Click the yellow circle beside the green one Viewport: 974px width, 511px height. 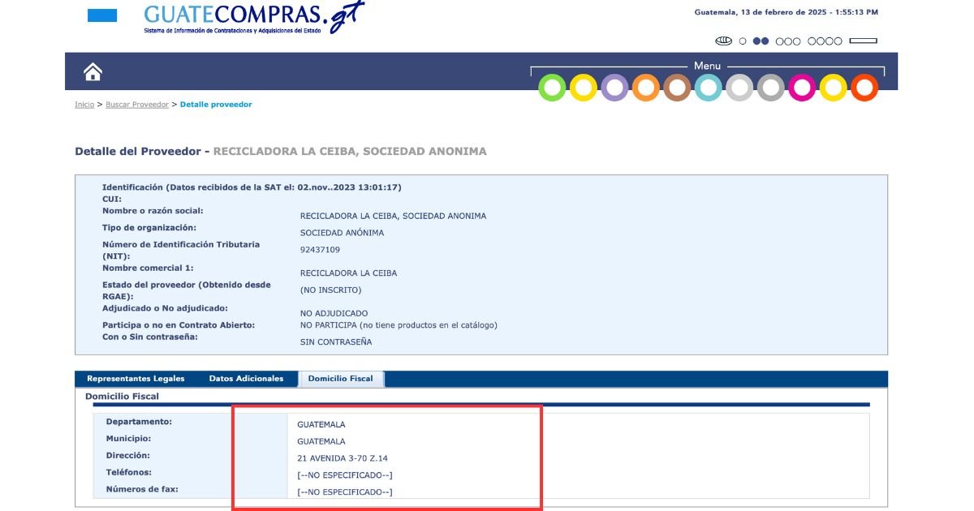click(x=584, y=88)
